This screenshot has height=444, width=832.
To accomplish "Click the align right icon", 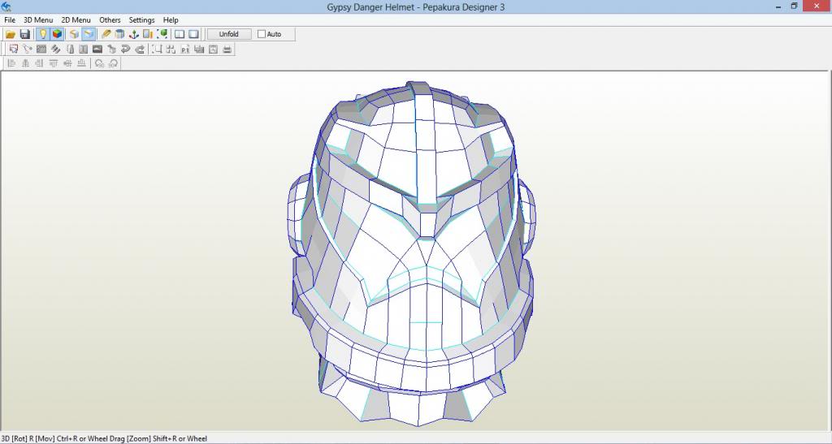I will tap(39, 63).
